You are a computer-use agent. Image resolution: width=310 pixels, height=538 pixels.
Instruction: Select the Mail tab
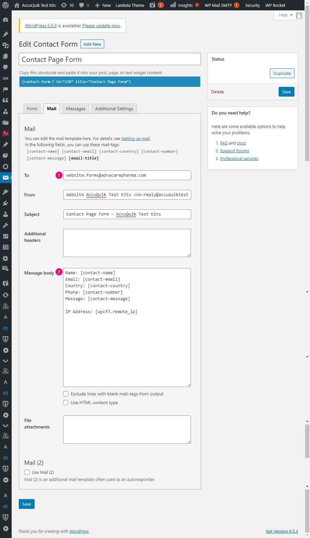tap(51, 109)
